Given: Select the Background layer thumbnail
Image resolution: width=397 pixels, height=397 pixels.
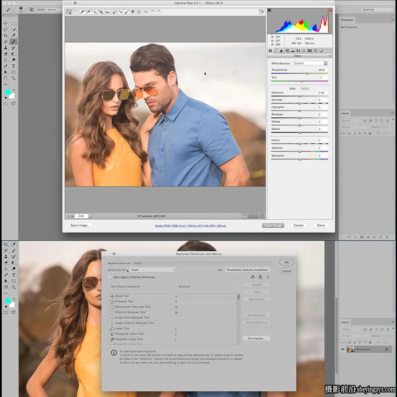Looking at the screenshot, I should 351,349.
